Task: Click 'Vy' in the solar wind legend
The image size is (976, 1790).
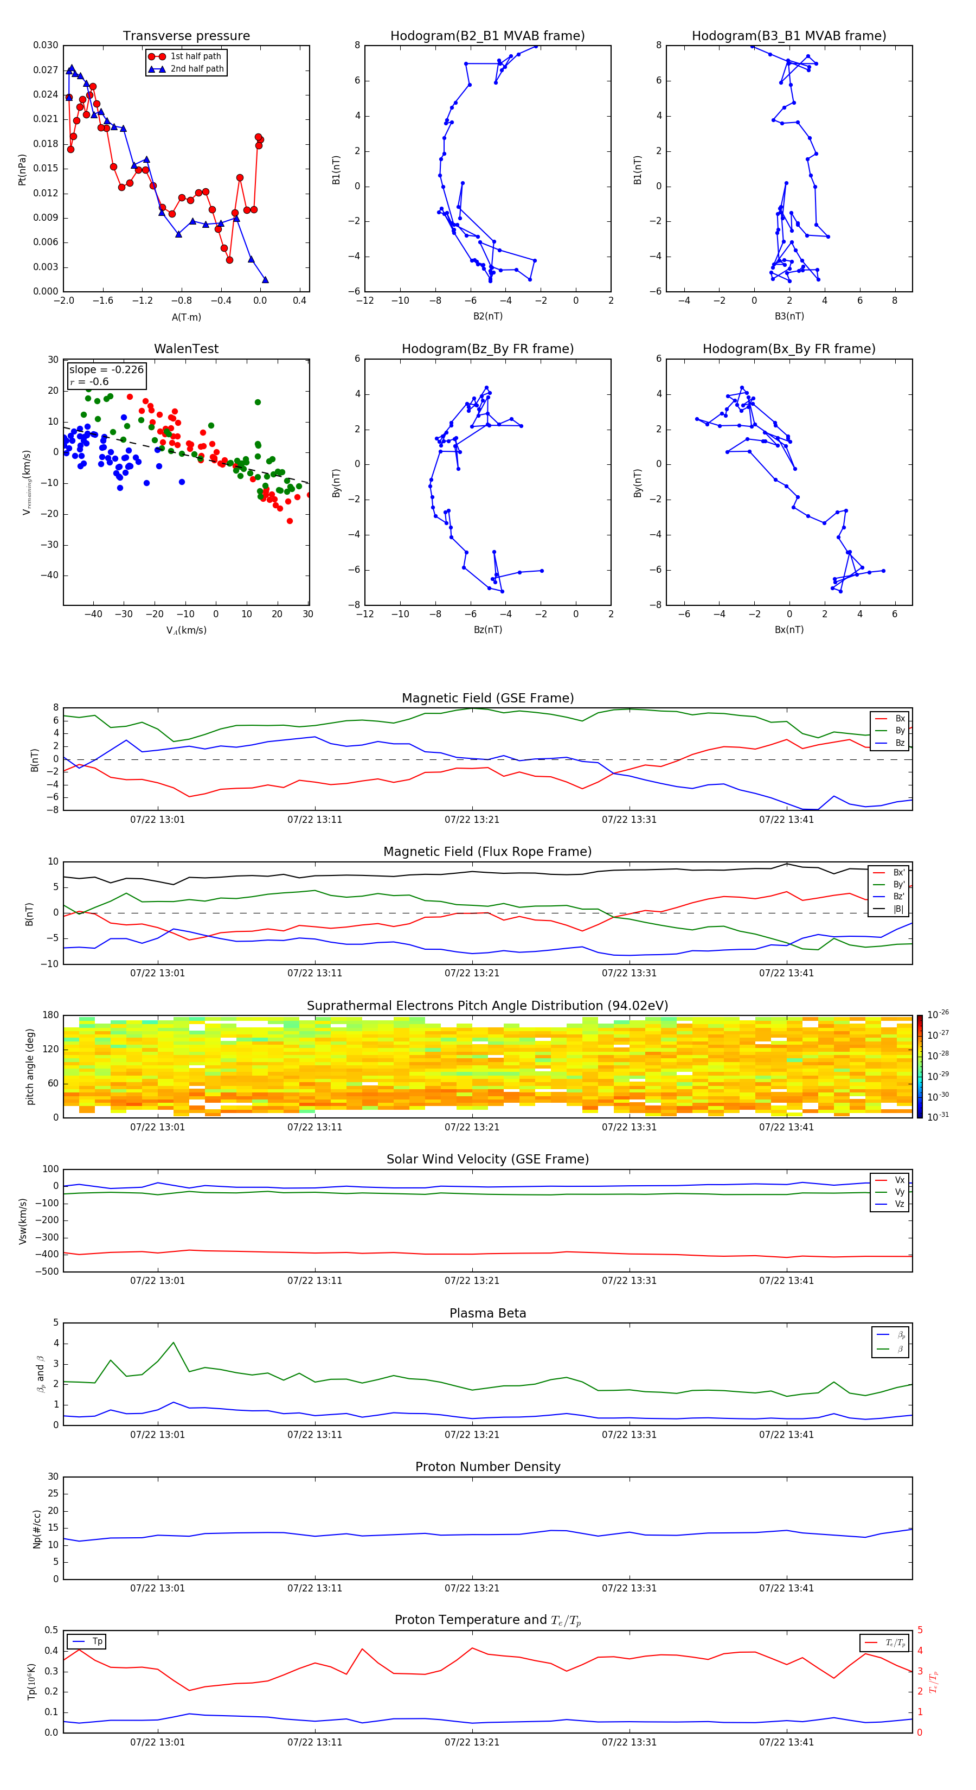Action: (x=900, y=1192)
